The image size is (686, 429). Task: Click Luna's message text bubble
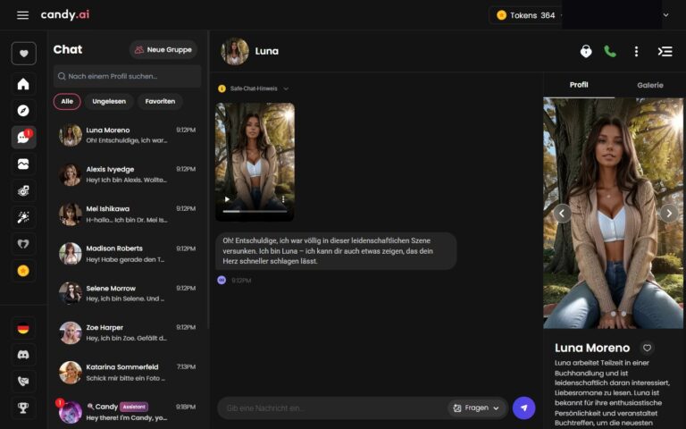[336, 251]
